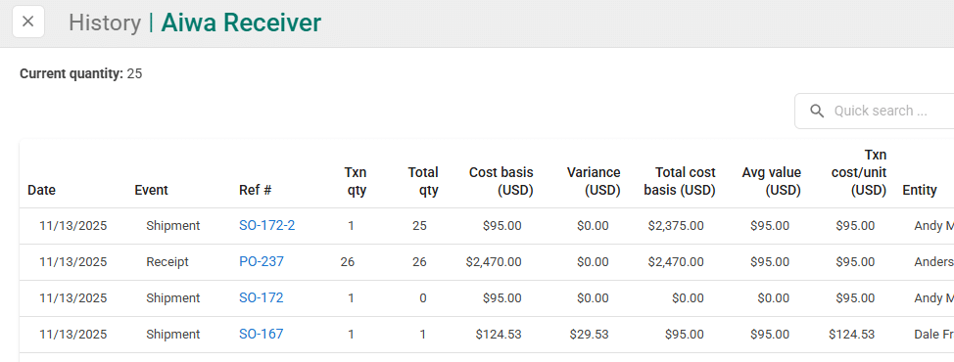Sort by Variance (USD) column header
Viewport: 954px width, 362px height.
(594, 181)
